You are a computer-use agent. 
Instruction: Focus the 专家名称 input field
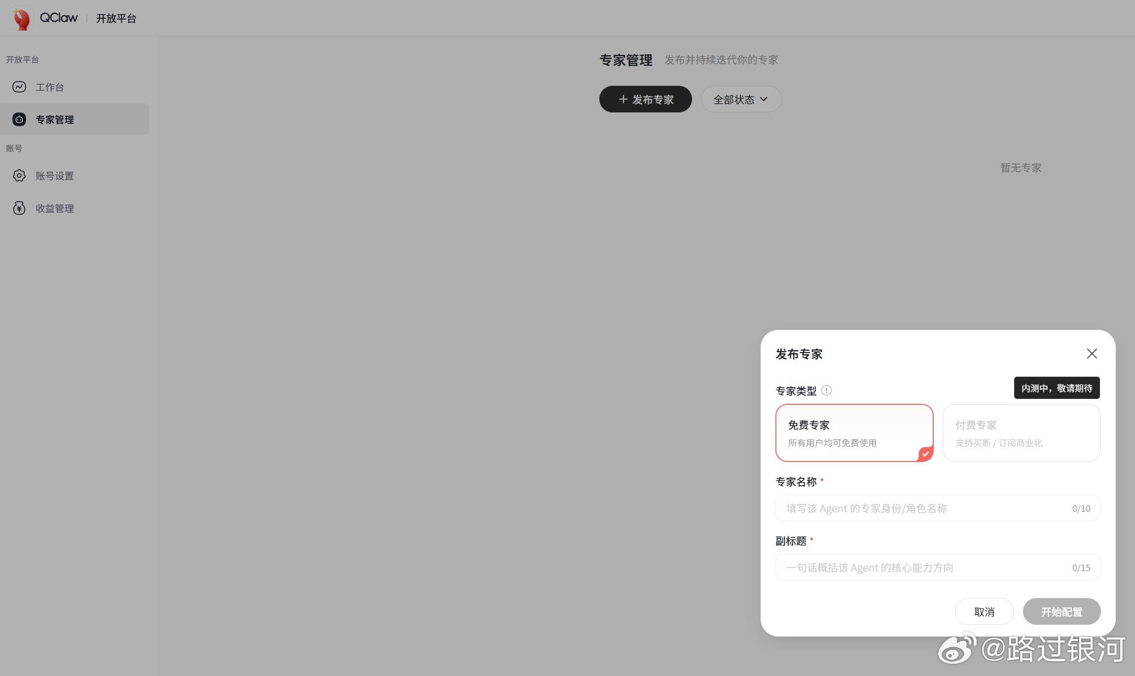[x=938, y=508]
